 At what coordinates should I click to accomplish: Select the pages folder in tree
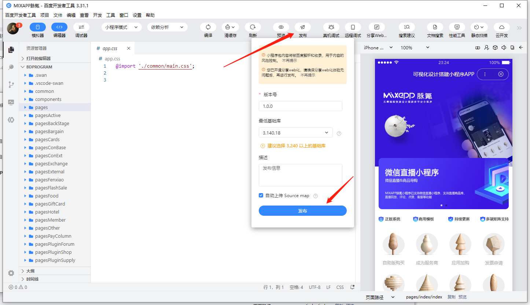coord(55,107)
